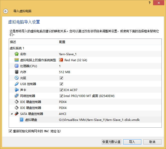Viewport: 166px width, 149px height.
Task: Click the optical disc icon beside 光驱
Action: coord(16,78)
